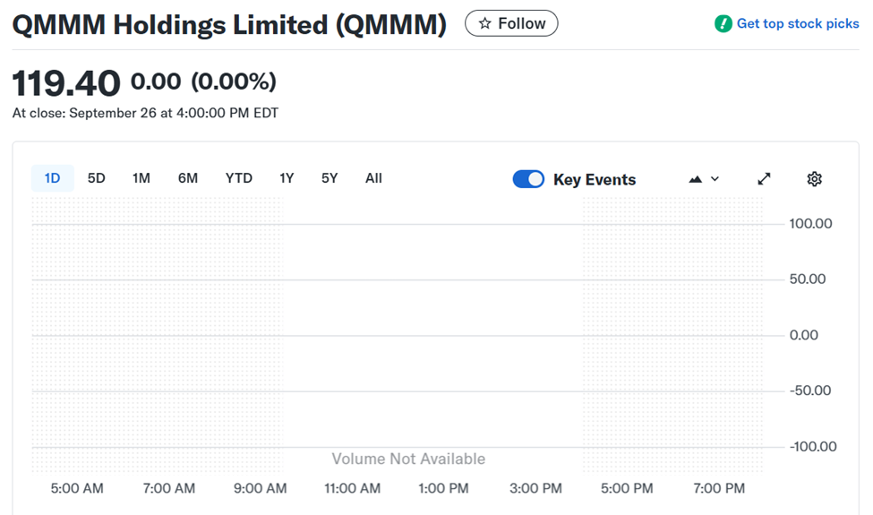
Task: View the 5Y chart range
Action: (330, 178)
